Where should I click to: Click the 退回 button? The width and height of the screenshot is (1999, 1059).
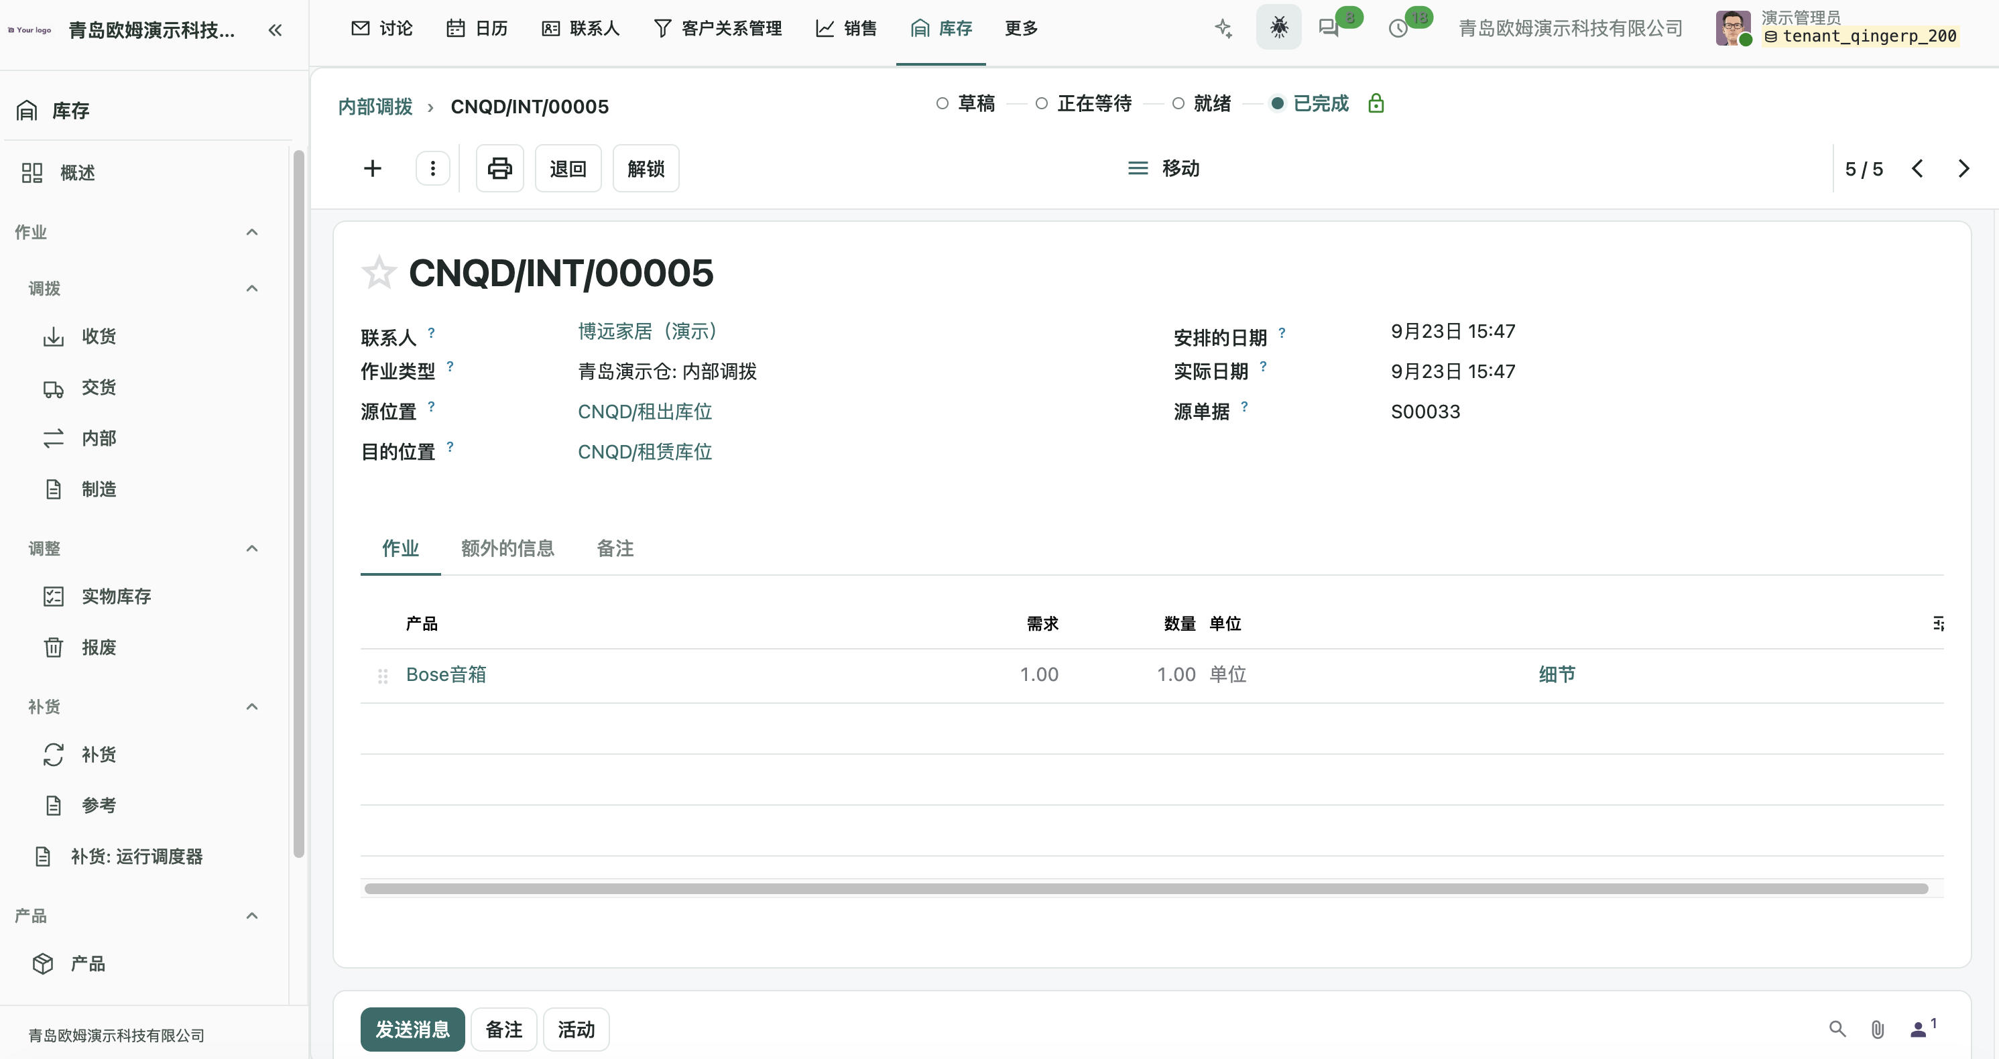click(568, 168)
